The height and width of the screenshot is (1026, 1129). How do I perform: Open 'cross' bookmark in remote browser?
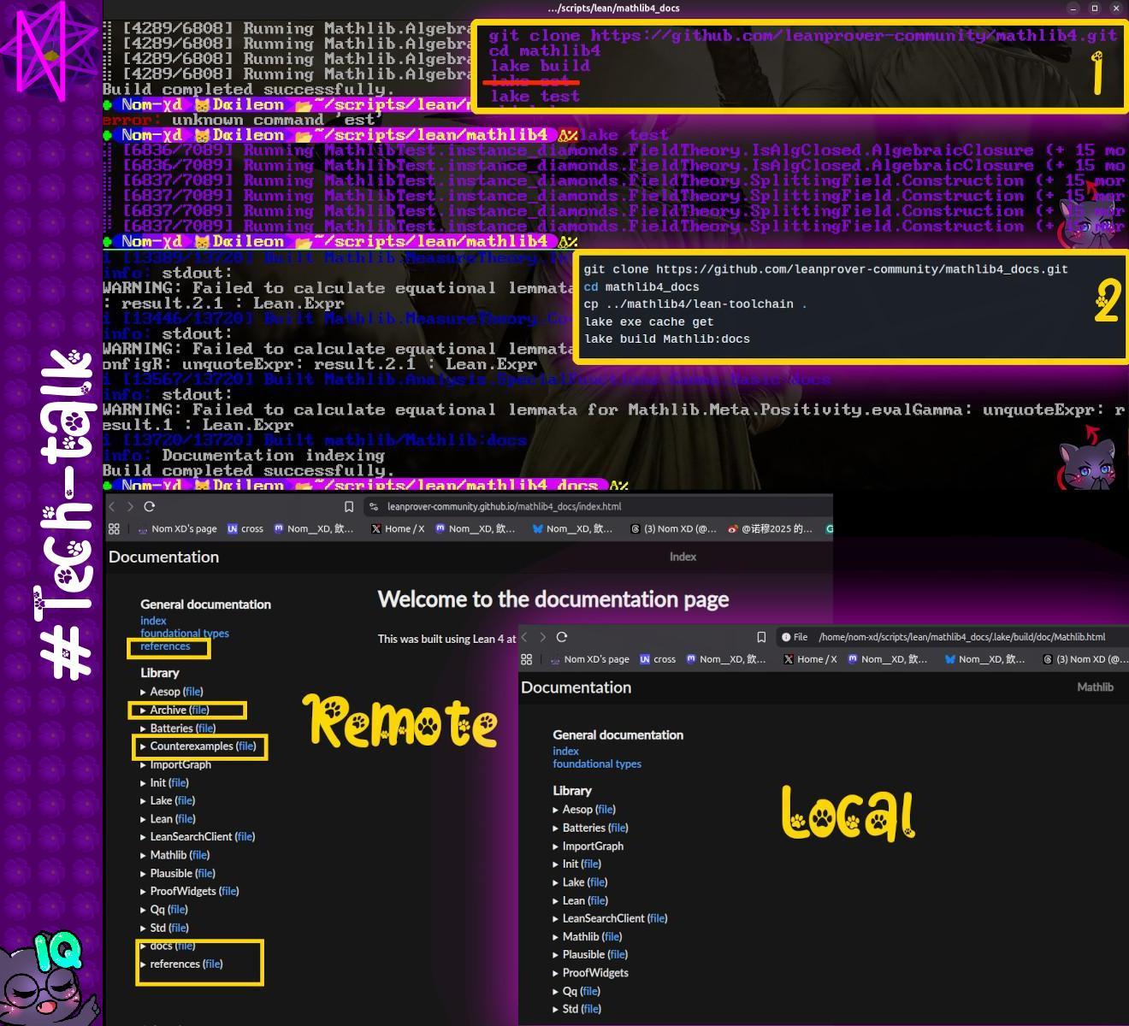245,529
